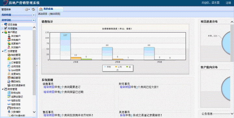Viewport: 234px width, 118px height.
Task: Click right panel scrollbar down arrow
Action: click(x=232, y=114)
